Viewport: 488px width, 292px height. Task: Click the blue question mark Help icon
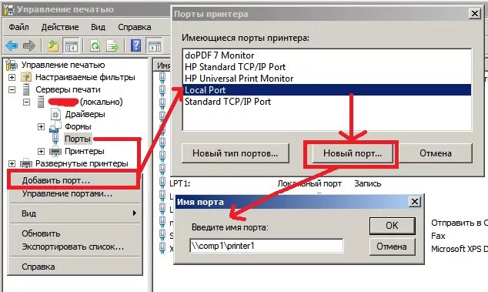[x=136, y=45]
